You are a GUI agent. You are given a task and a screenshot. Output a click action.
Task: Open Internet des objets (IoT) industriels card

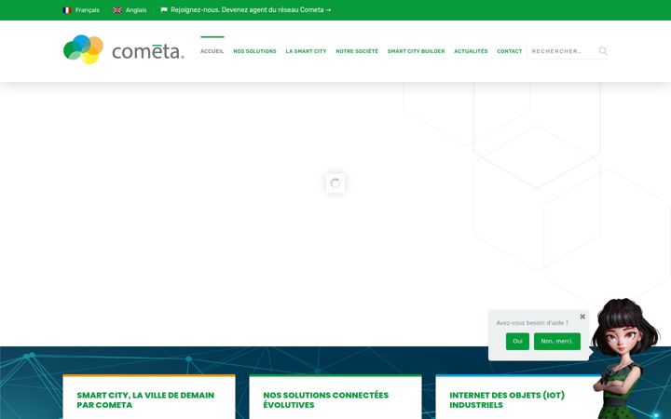coord(507,399)
